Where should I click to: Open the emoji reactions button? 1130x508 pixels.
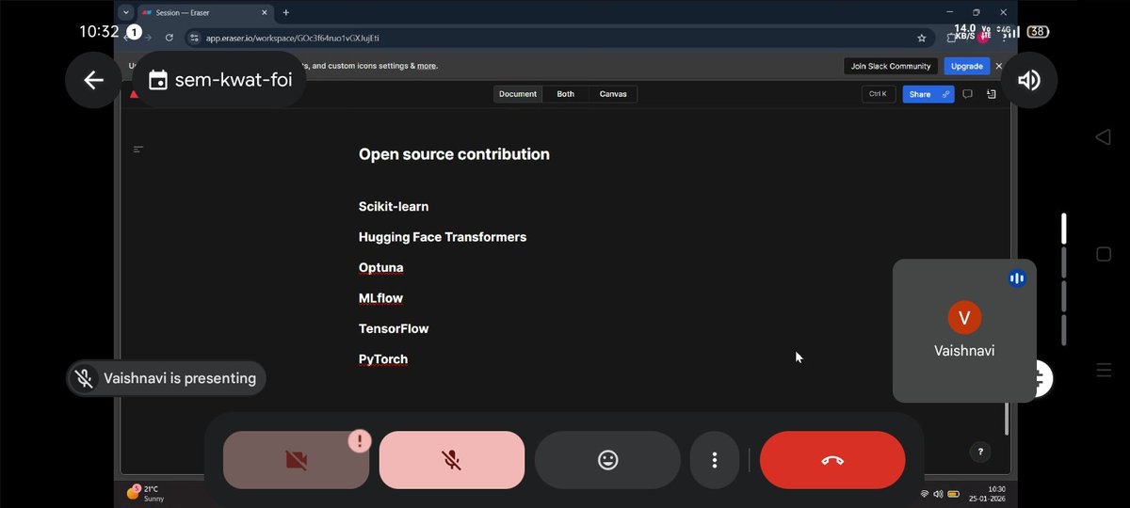click(x=607, y=460)
